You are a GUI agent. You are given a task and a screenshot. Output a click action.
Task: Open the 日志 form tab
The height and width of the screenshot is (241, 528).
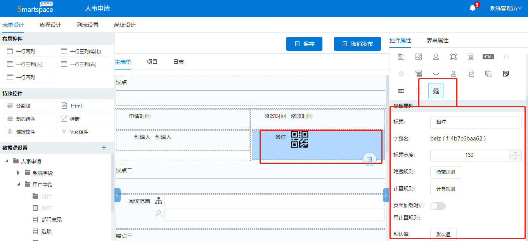coord(178,62)
